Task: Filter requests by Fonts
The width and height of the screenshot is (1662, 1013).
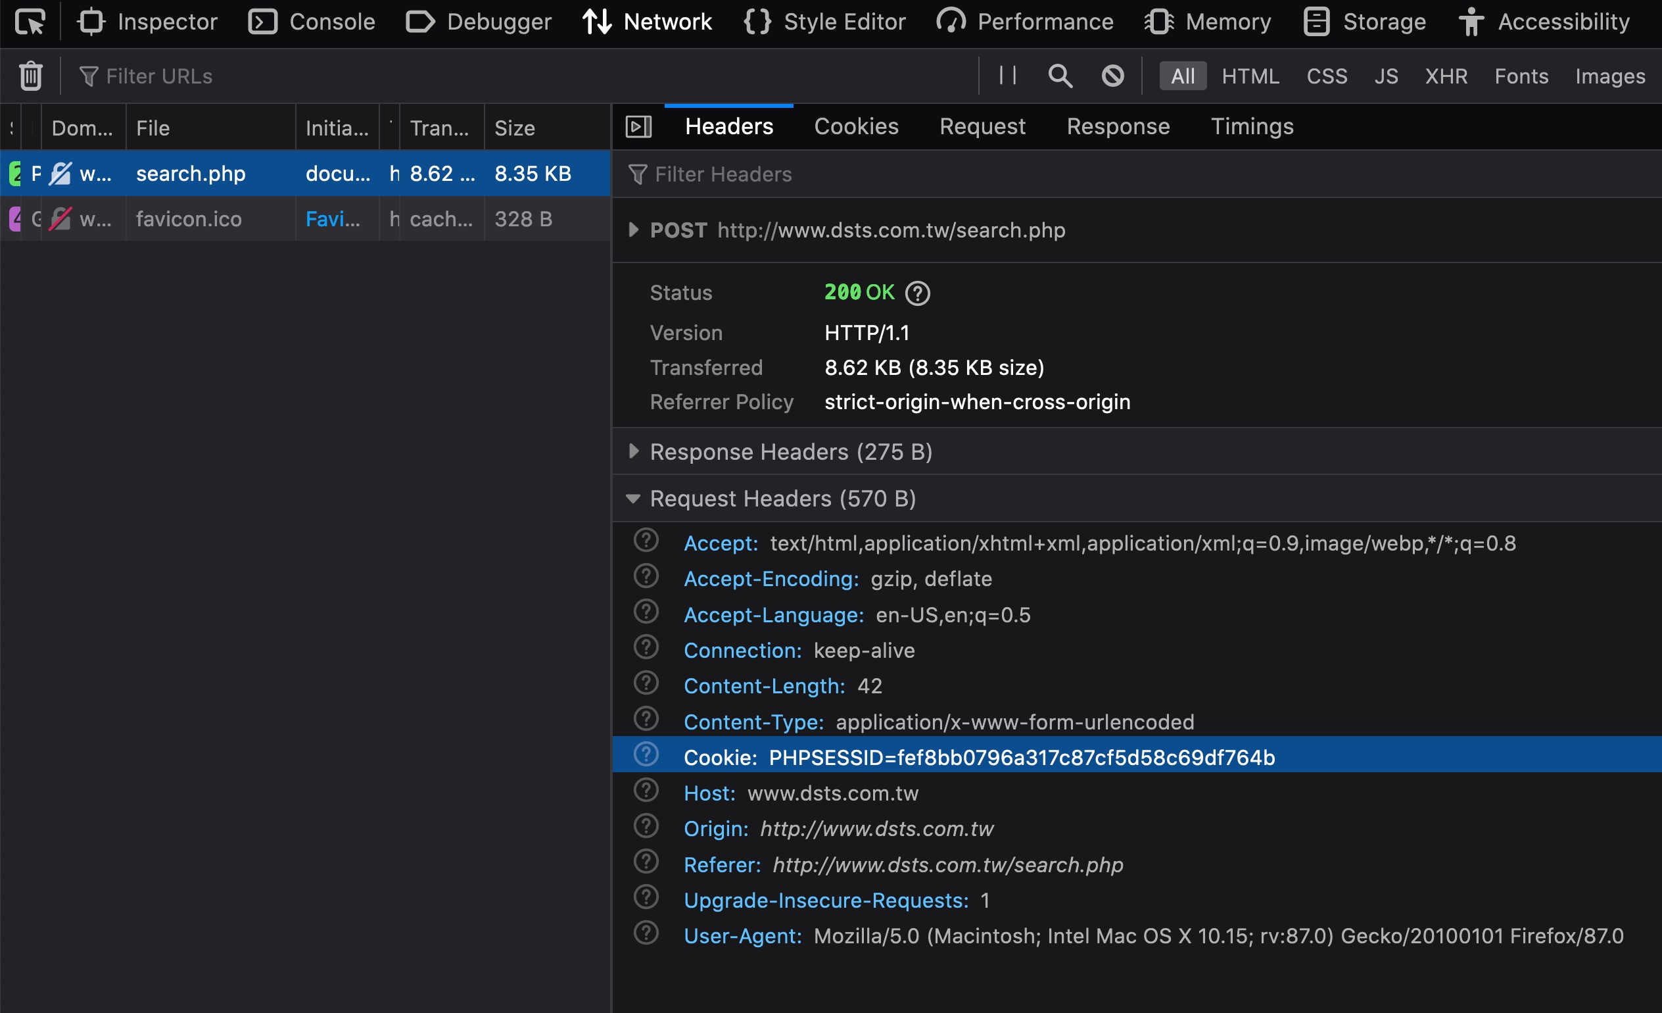Action: tap(1521, 76)
